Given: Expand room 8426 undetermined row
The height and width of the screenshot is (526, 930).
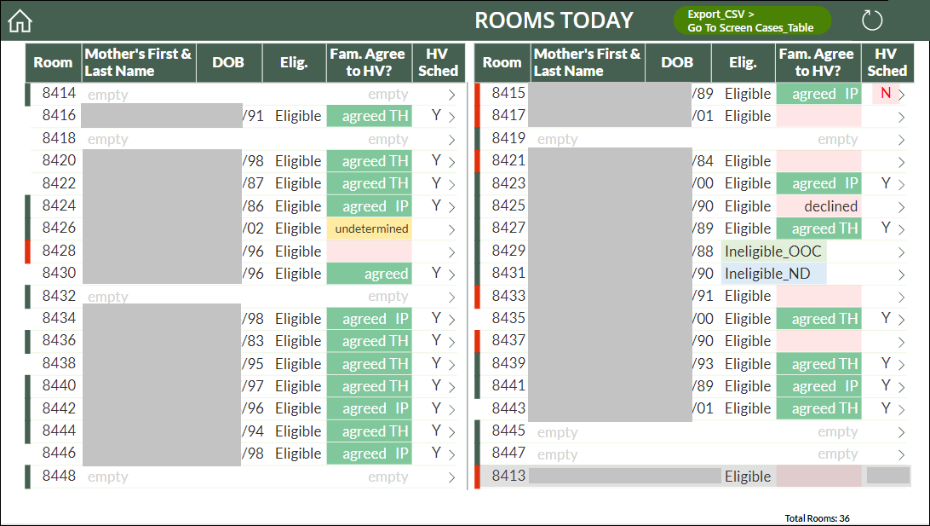Looking at the screenshot, I should [452, 230].
